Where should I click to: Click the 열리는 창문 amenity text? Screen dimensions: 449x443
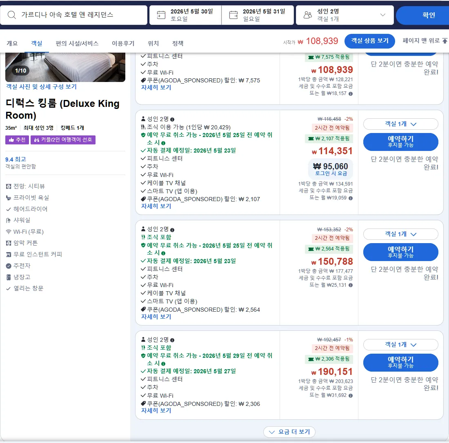point(29,288)
